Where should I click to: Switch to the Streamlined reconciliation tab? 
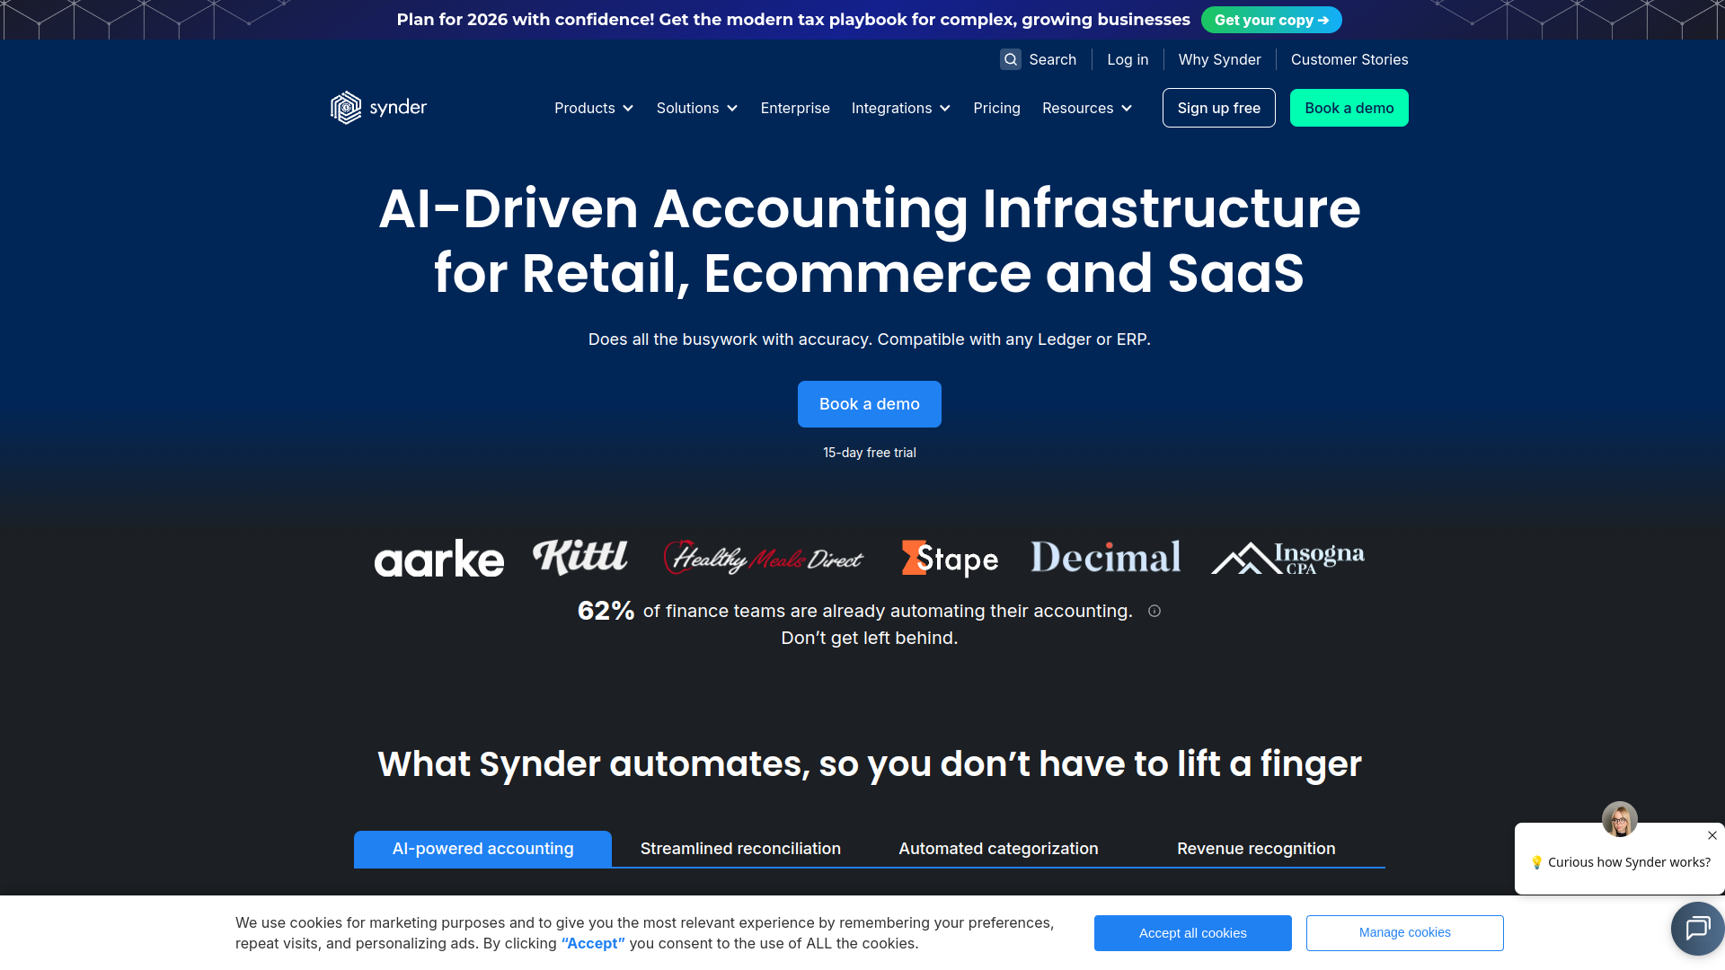tap(739, 848)
